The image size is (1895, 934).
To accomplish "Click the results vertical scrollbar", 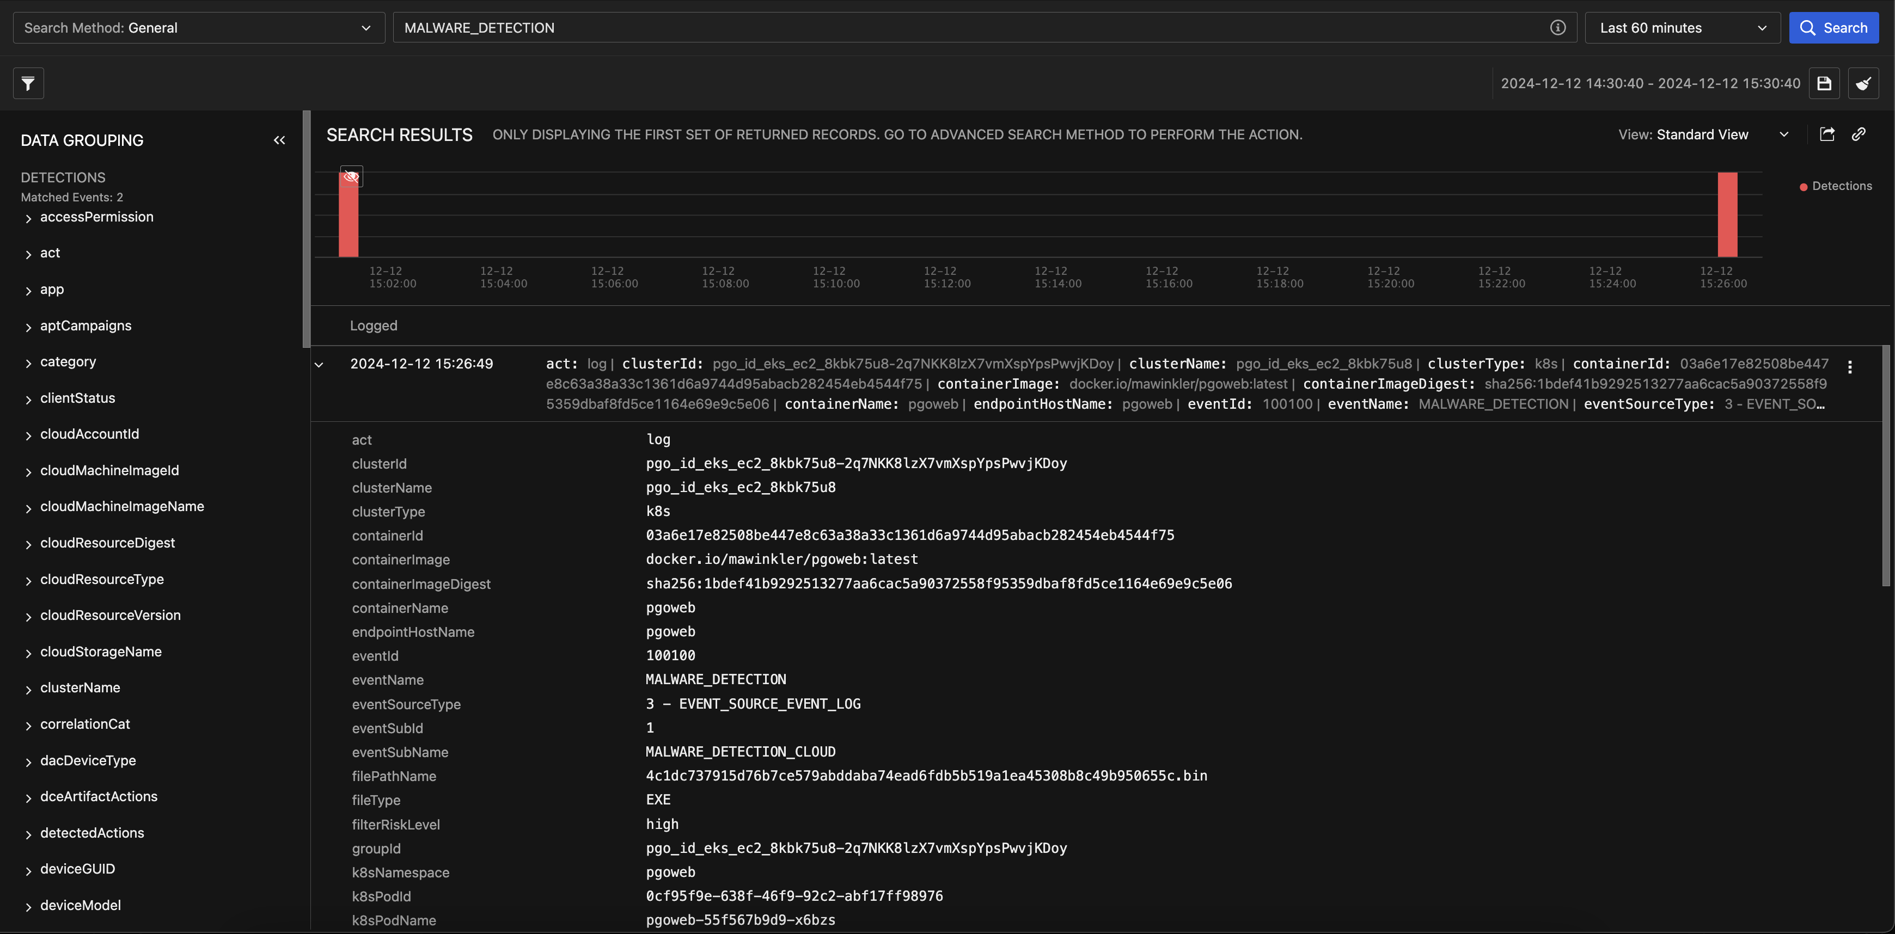I will 1885,466.
